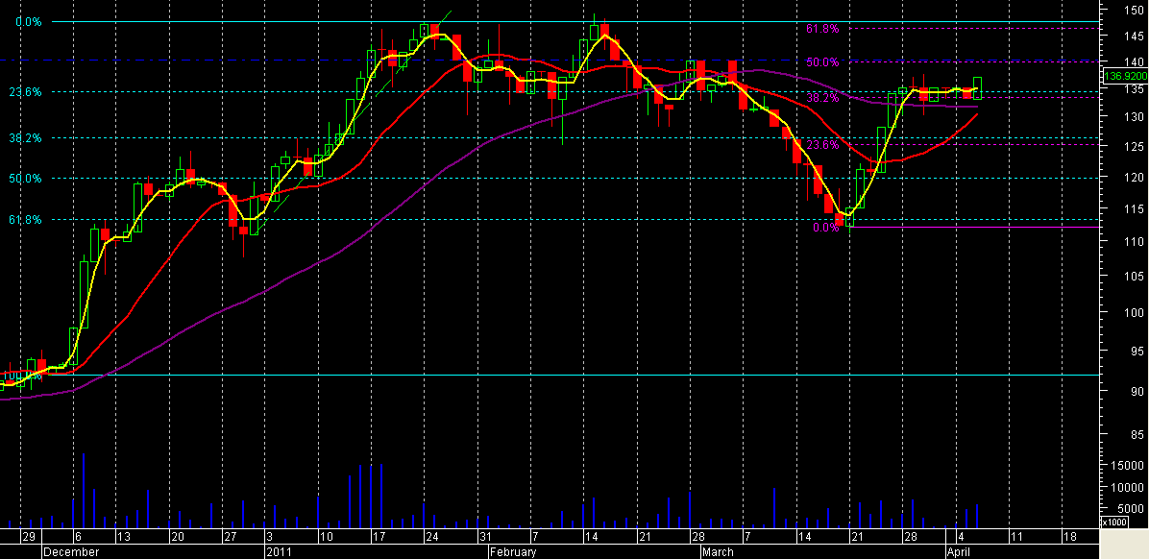Click the cyan 0.0% Fibonacci label
The height and width of the screenshot is (559, 1149).
(x=29, y=22)
